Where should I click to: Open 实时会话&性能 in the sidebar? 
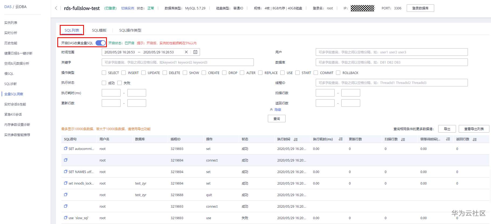15,104
